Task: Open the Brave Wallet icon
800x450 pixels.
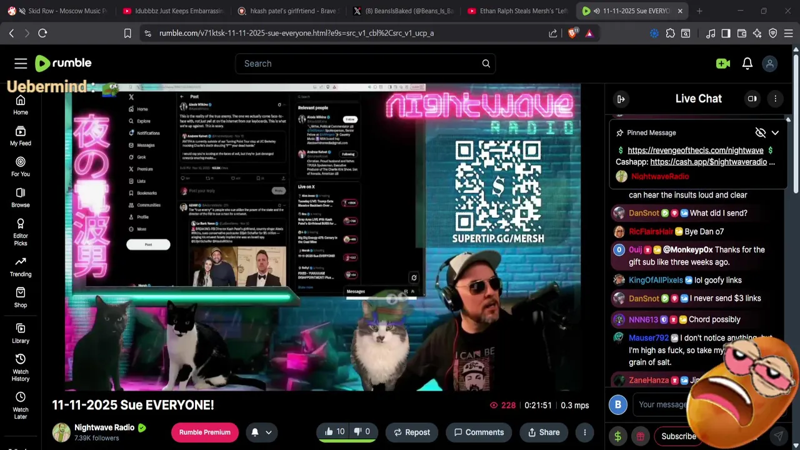Action: click(742, 33)
